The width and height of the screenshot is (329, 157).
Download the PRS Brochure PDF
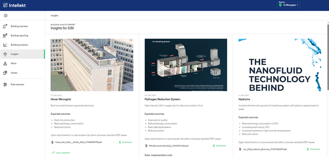[x=219, y=146]
